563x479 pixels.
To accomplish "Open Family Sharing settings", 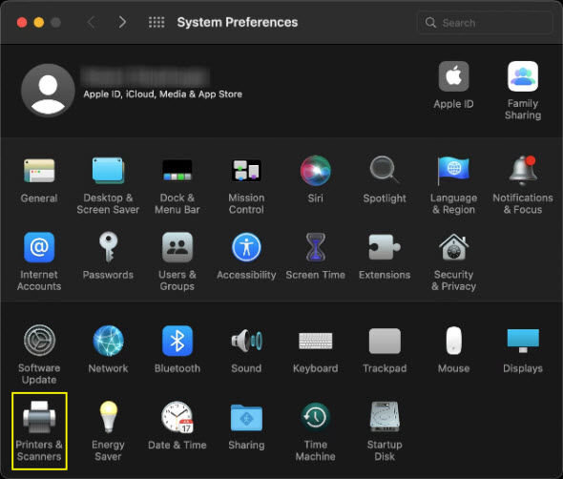I will [x=523, y=91].
